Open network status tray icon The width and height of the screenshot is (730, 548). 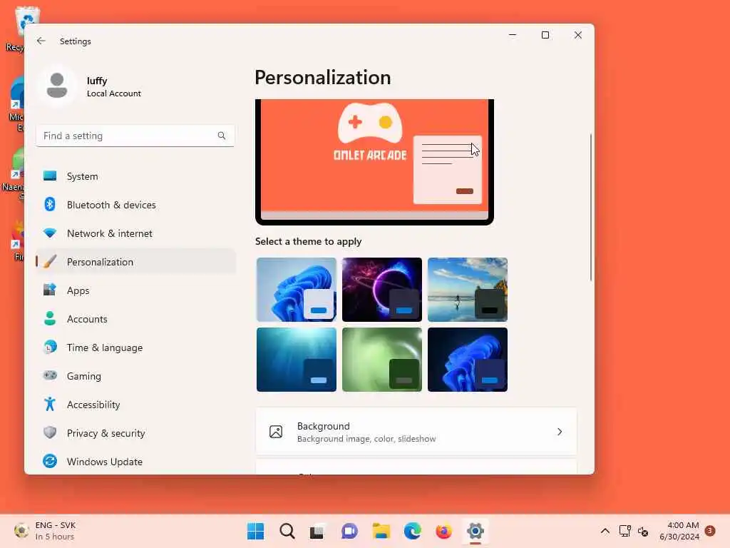point(624,531)
